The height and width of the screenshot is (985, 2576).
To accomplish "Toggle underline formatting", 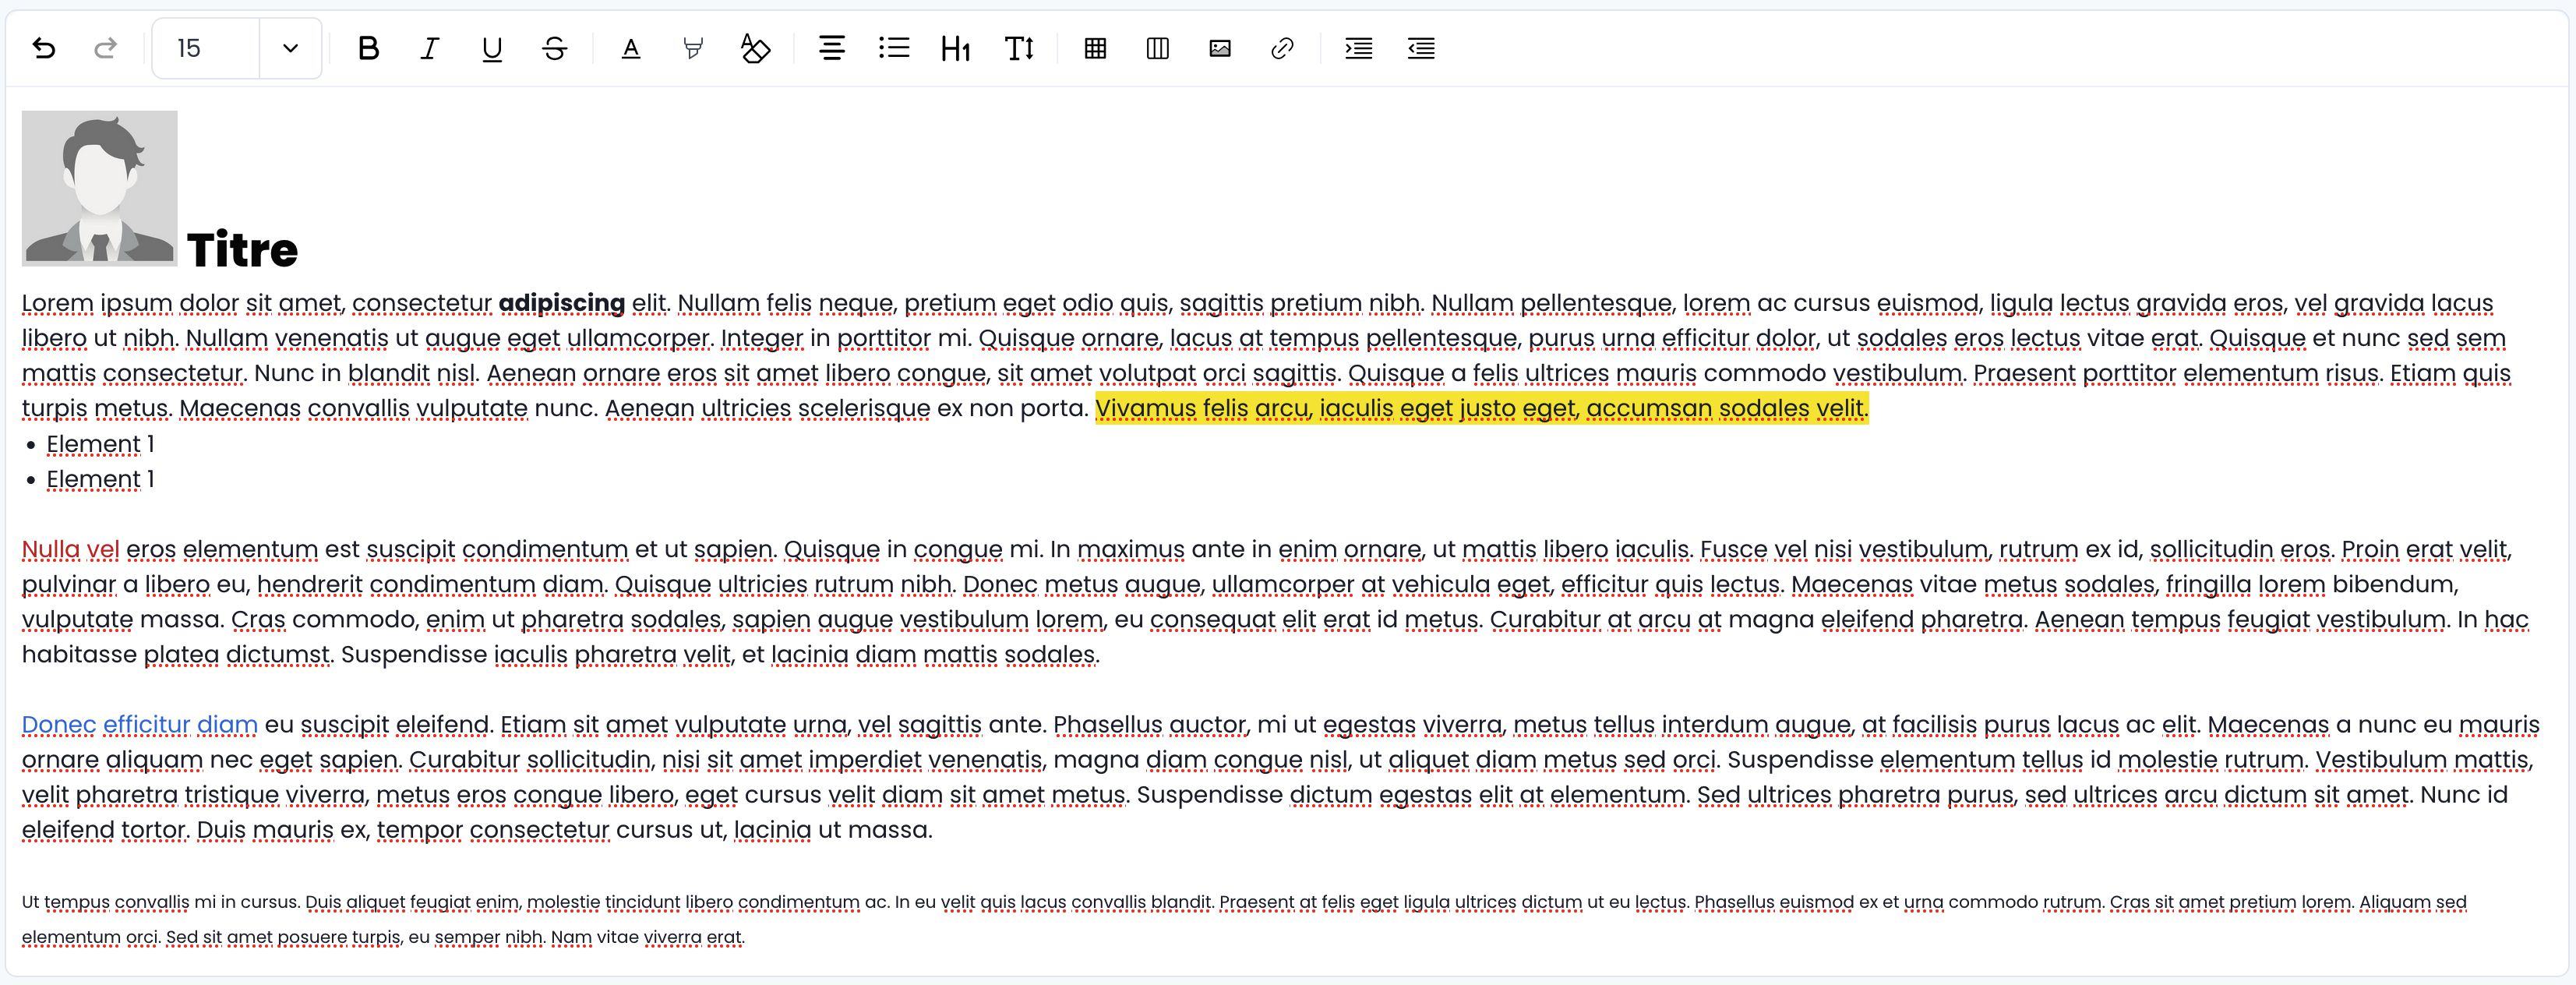I will pos(492,48).
